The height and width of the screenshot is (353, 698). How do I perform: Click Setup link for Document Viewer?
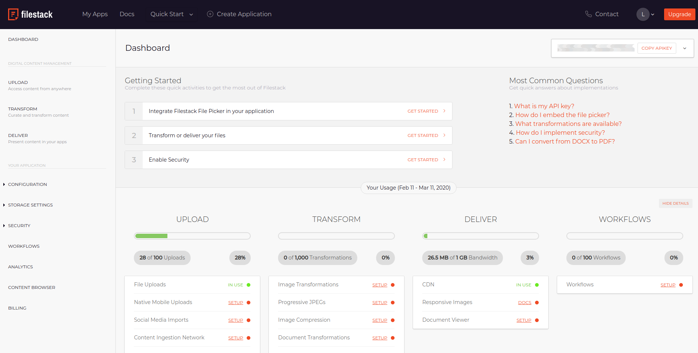click(x=524, y=320)
